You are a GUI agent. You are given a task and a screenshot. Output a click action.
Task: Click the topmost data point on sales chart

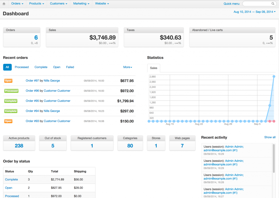tap(274, 77)
